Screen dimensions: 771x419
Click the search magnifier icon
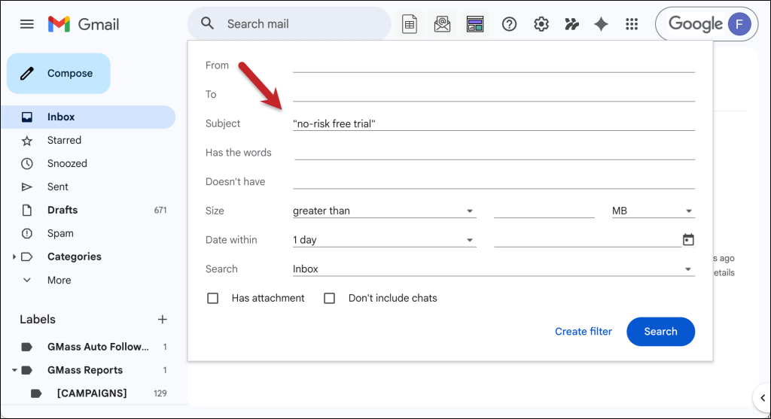coord(208,24)
